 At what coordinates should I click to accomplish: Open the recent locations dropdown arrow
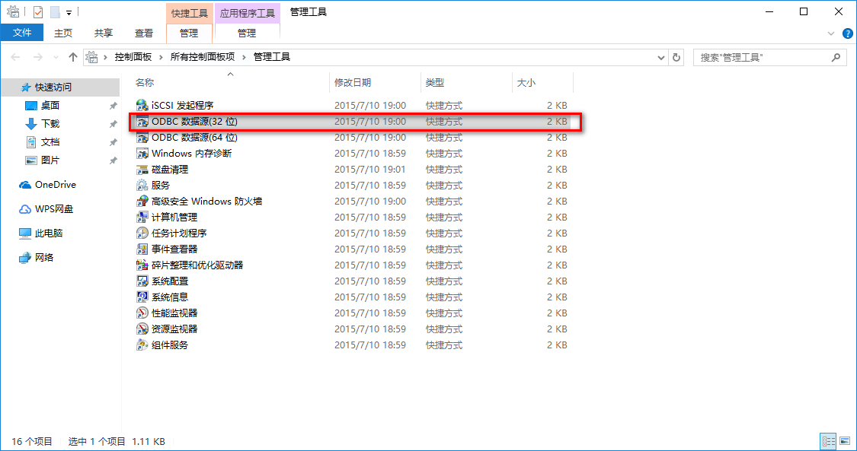click(x=56, y=58)
